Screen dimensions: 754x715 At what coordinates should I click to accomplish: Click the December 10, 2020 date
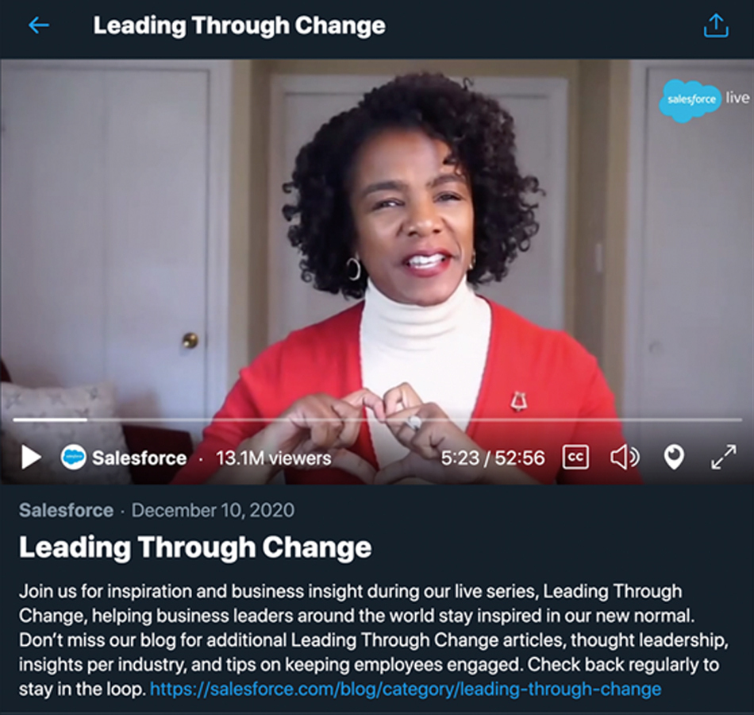tap(213, 510)
